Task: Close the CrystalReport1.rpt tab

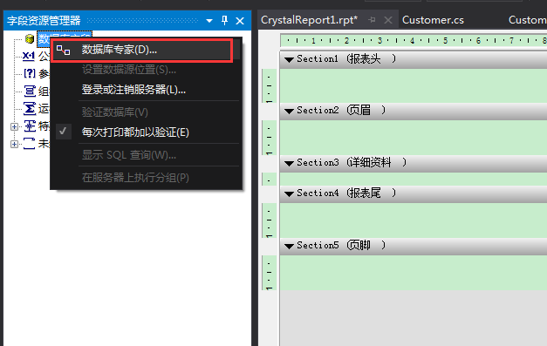Action: pyautogui.click(x=388, y=20)
